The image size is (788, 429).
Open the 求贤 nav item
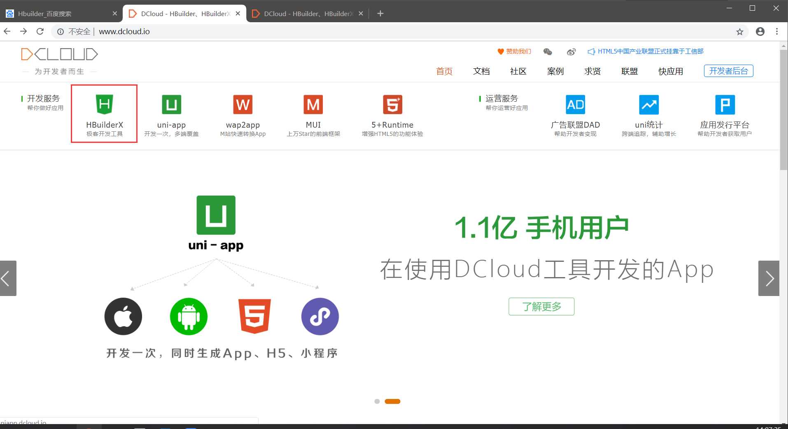(592, 71)
